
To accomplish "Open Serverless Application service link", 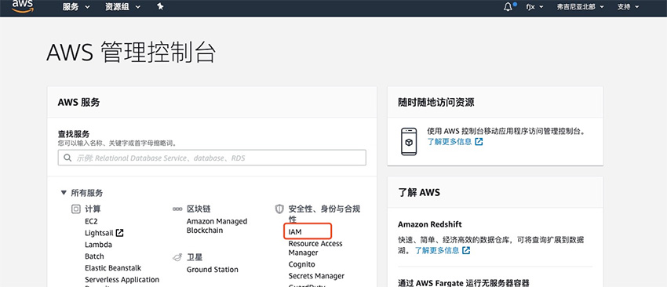I will 122,280.
